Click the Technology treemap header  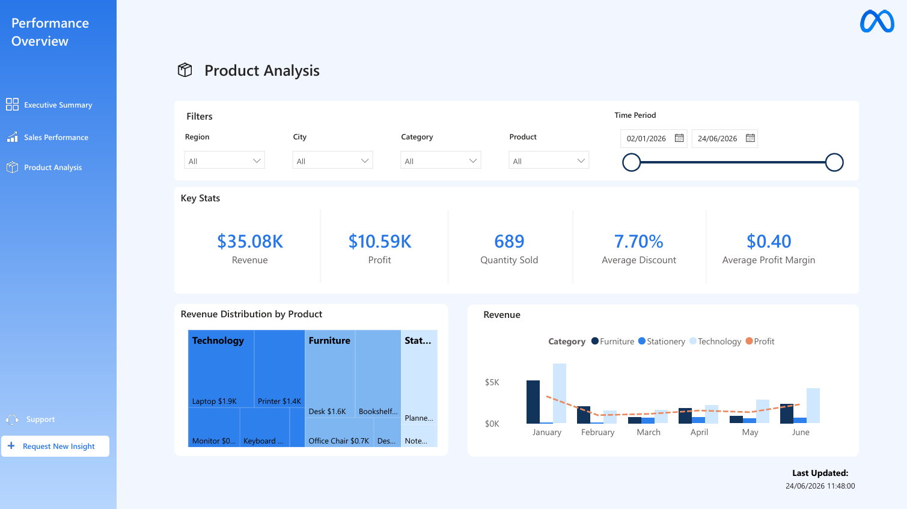pyautogui.click(x=218, y=341)
